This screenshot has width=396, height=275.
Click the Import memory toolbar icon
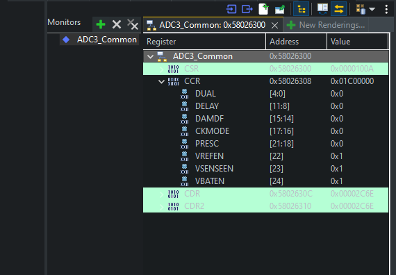pyautogui.click(x=231, y=9)
